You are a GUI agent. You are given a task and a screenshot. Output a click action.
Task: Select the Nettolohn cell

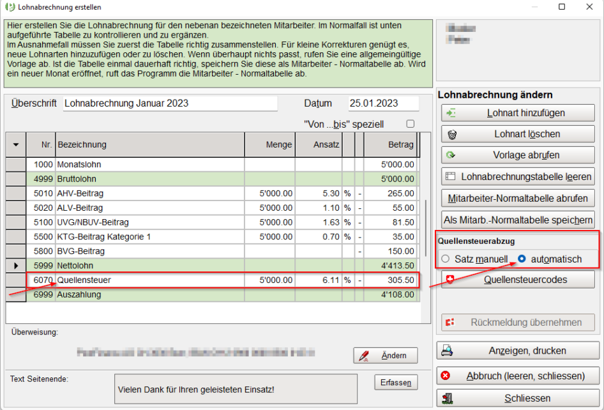tap(150, 266)
